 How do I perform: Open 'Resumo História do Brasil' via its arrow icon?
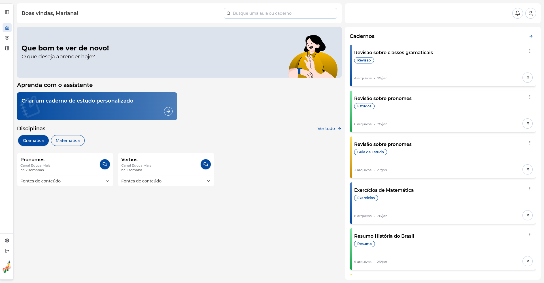point(528,261)
